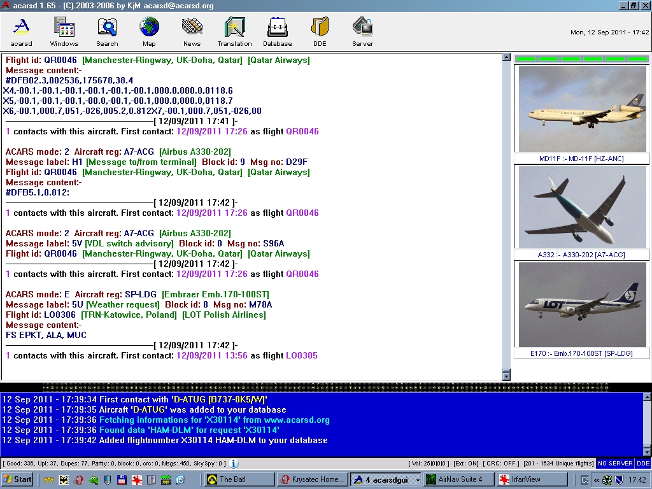This screenshot has height=489, width=652.
Task: Switch to IrfanView taskbar window
Action: (x=531, y=479)
